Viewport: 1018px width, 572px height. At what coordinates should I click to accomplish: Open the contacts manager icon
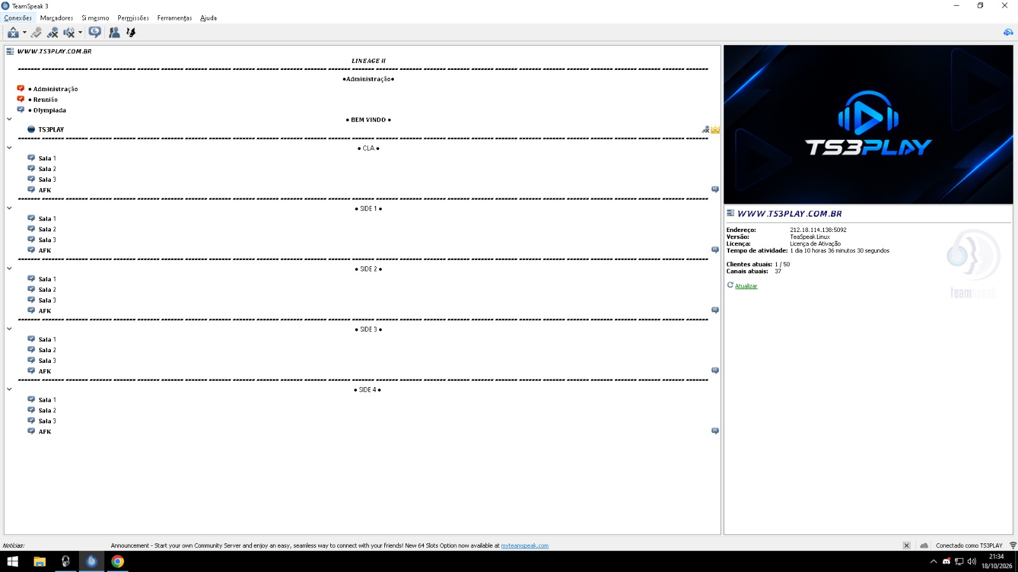coord(115,32)
